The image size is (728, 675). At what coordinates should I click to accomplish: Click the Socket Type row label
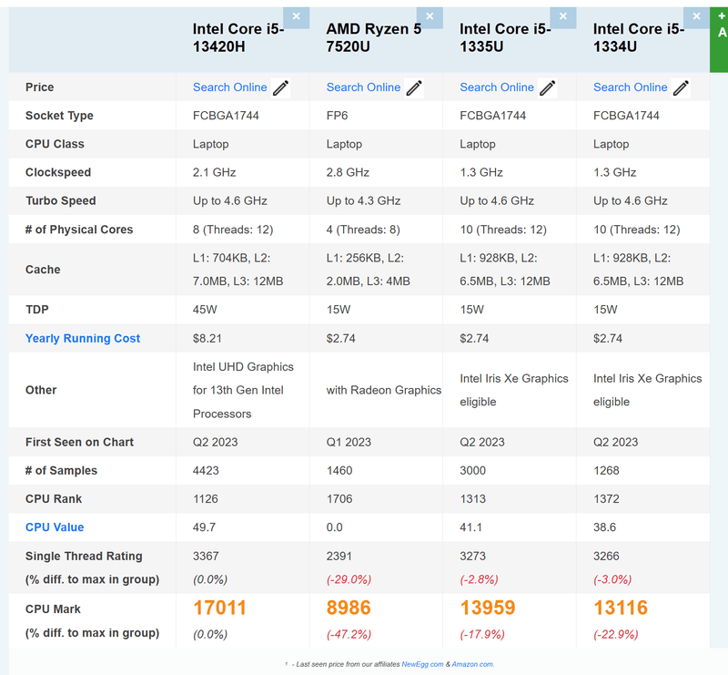tap(59, 116)
